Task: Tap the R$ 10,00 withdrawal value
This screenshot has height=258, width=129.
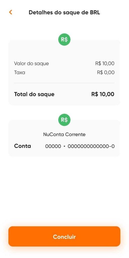Action: [105, 63]
